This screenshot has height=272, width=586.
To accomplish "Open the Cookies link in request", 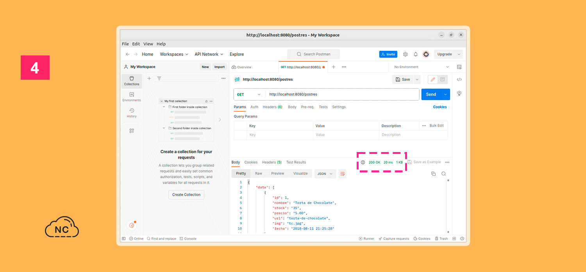I will pos(440,107).
